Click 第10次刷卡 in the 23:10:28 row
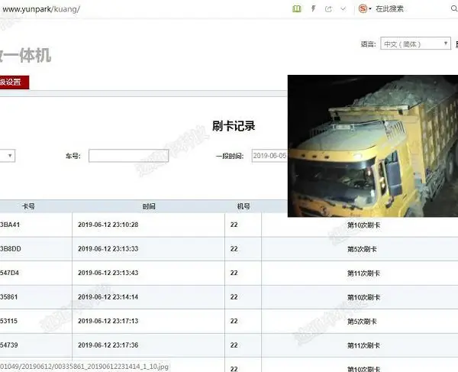This screenshot has height=372, width=458. (x=363, y=225)
